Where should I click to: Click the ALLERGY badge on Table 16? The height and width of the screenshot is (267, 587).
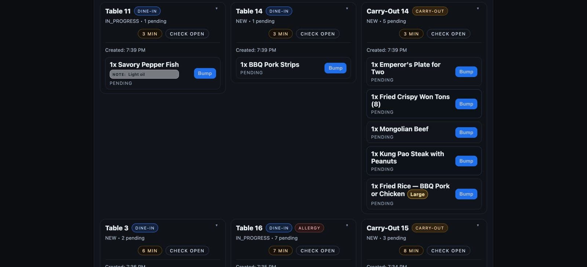[309, 228]
